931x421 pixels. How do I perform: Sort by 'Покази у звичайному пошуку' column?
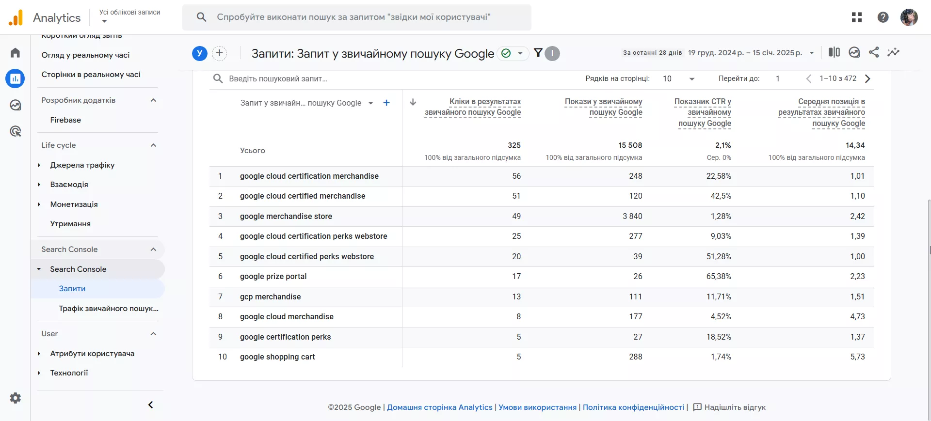coord(603,107)
